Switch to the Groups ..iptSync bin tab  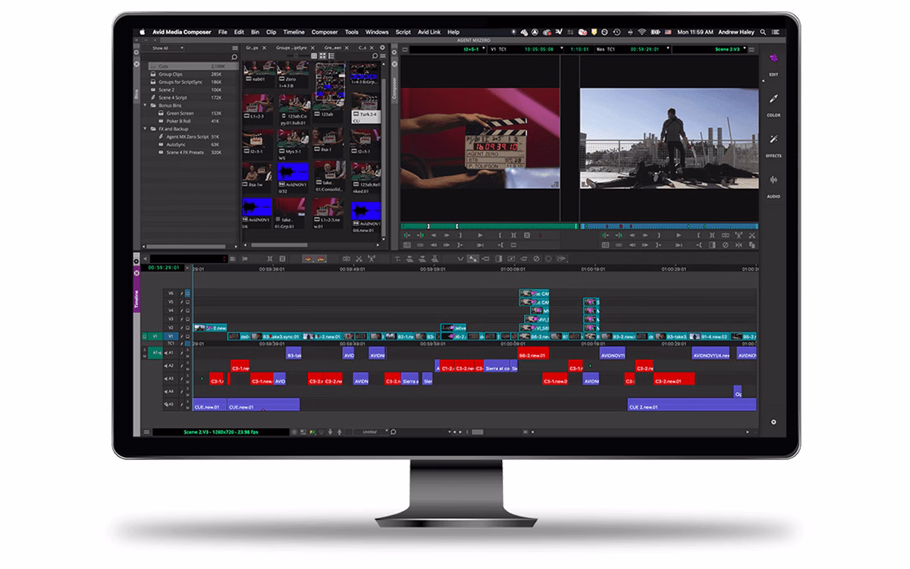pyautogui.click(x=292, y=47)
